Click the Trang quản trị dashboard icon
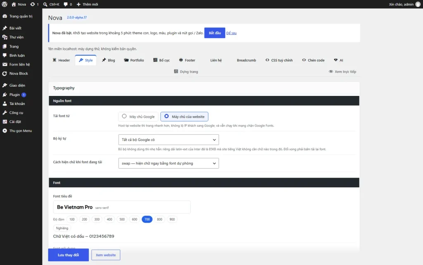Viewport: 423px width, 265px height. [x=5, y=16]
